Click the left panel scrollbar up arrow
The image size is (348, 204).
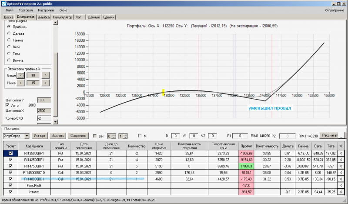56,22
